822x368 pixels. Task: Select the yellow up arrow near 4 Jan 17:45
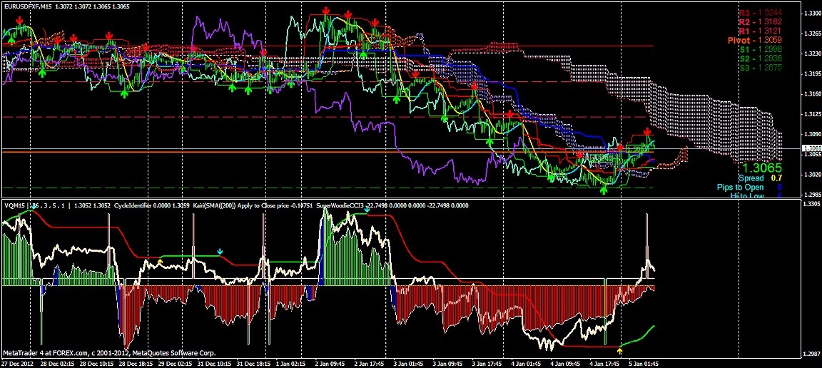[x=620, y=351]
